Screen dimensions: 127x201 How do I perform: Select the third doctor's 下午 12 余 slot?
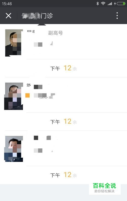63,175
